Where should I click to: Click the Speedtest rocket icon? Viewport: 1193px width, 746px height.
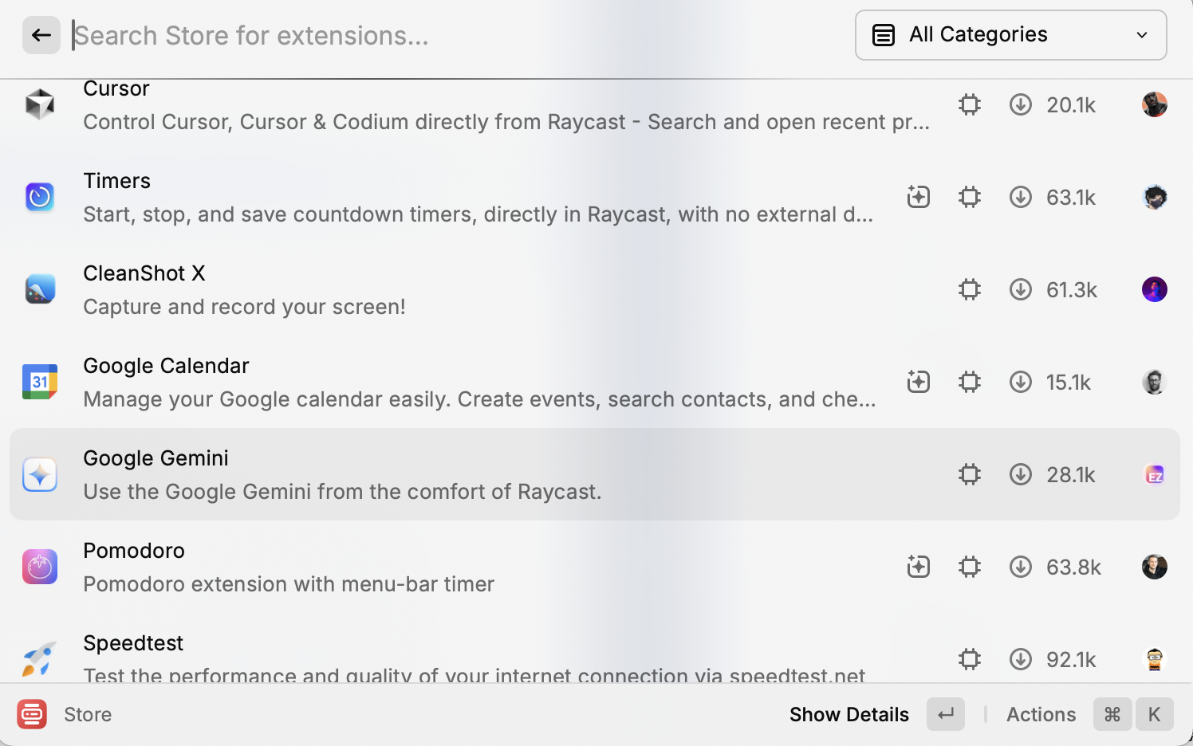40,659
